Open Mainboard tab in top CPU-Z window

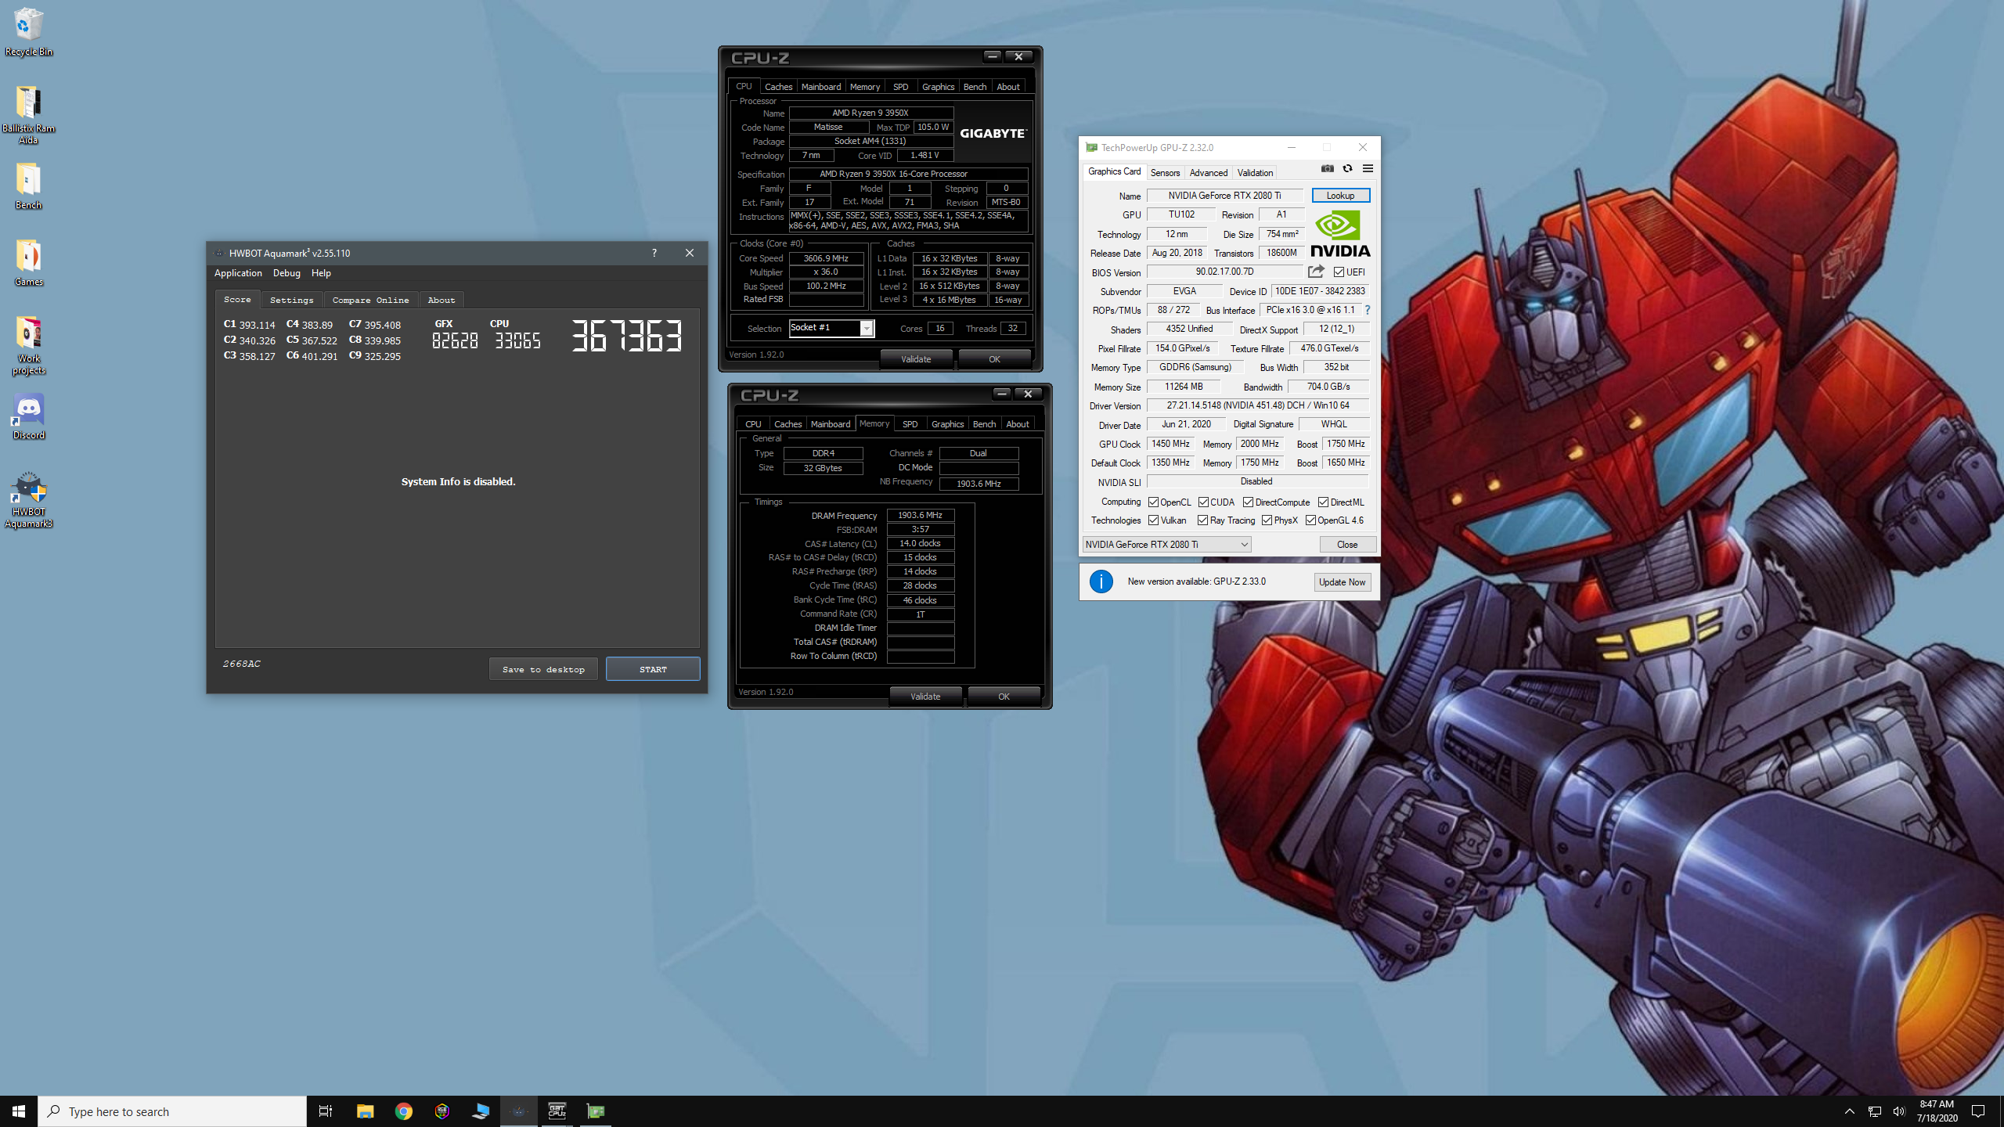[820, 87]
